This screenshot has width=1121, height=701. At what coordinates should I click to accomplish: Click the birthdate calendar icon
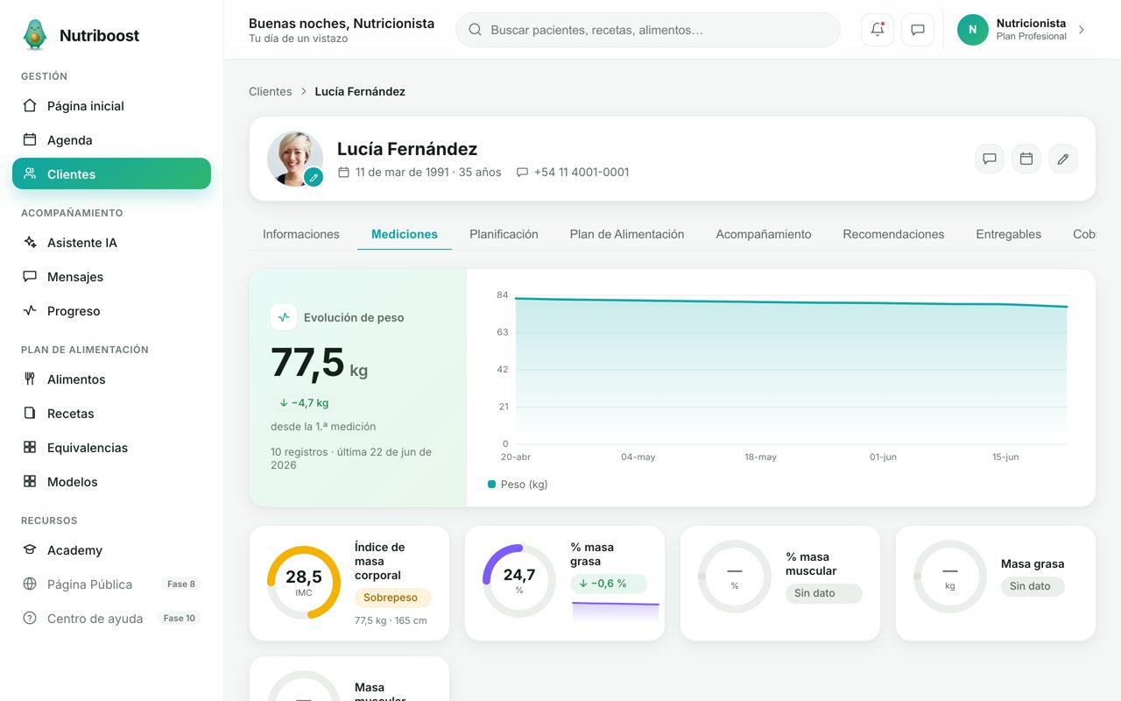(x=344, y=173)
